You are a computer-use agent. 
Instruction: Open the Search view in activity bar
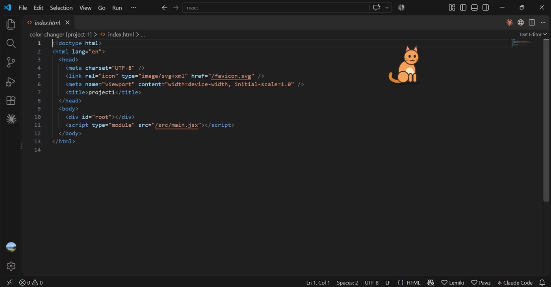pos(11,43)
